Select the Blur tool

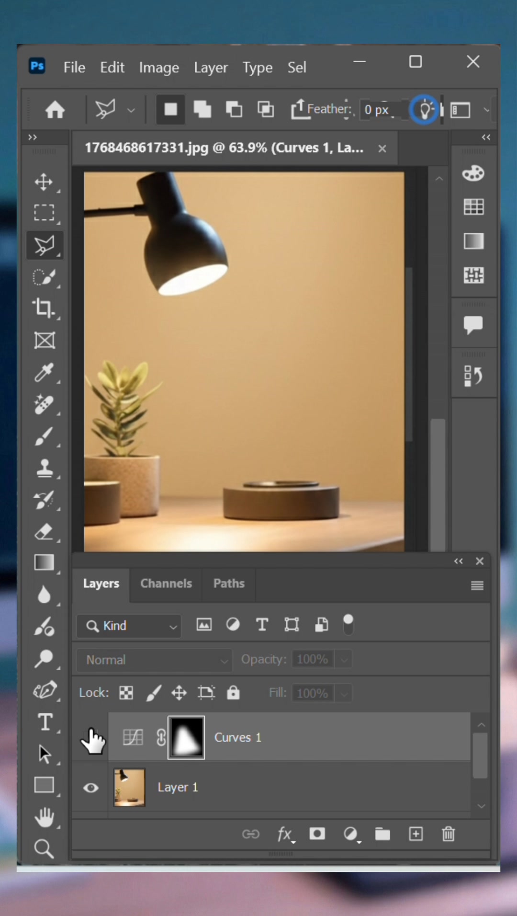[x=44, y=595]
